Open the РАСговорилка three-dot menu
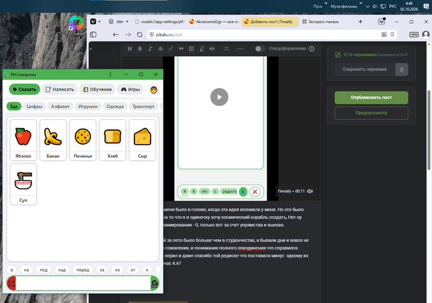Image resolution: width=432 pixels, height=303 pixels. [110, 75]
